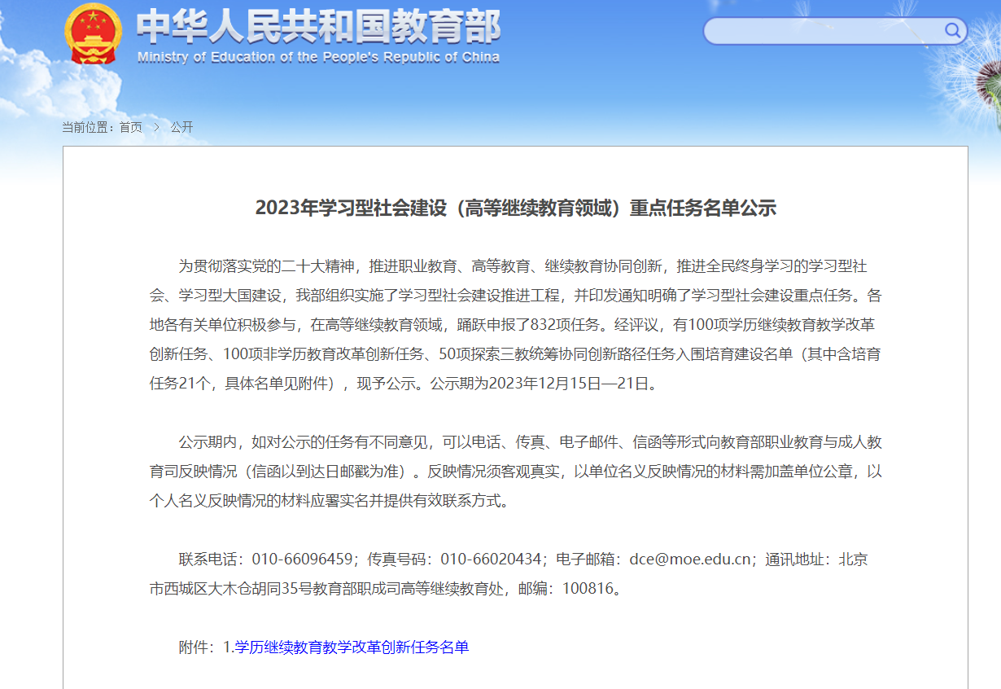
Task: Open the 公开 breadcrumb section
Action: point(181,127)
